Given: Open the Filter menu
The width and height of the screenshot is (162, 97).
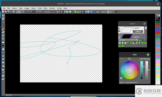Looking at the screenshot, I should (45, 8).
